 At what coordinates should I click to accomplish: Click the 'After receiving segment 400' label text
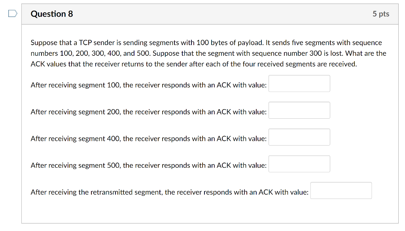pos(149,139)
